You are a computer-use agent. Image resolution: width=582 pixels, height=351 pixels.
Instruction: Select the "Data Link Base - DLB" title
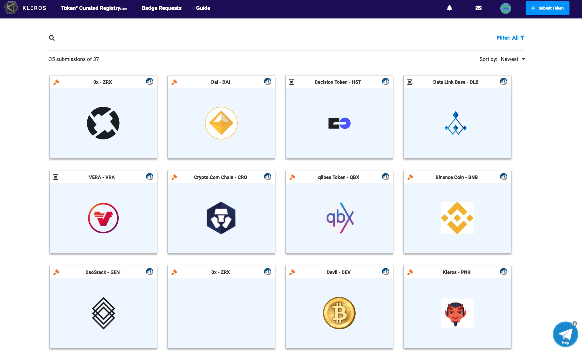point(456,82)
